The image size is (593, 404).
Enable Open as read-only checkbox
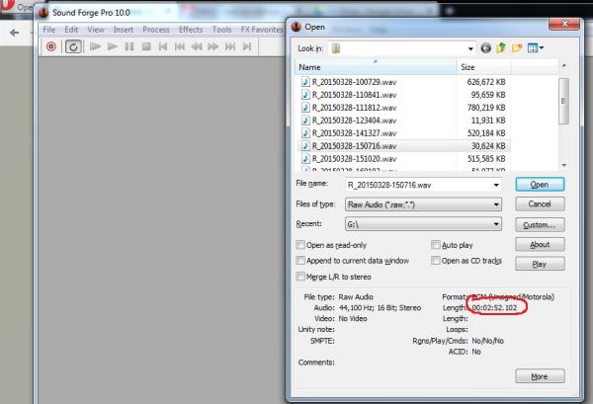(301, 244)
